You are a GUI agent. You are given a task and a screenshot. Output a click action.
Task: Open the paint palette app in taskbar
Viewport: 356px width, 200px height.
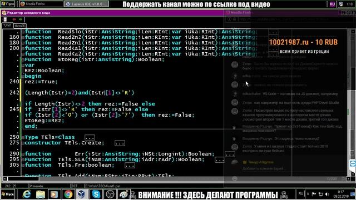click(x=123, y=194)
